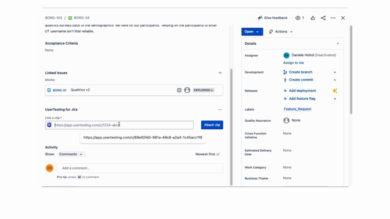
Task: Open the EXPLORING status dropdown
Action: [203, 90]
